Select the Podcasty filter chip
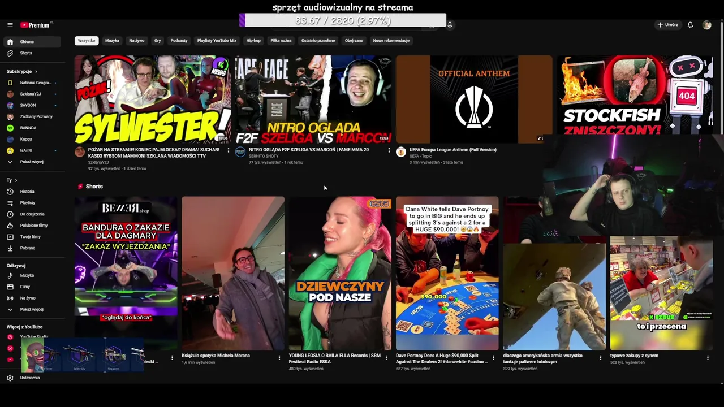Image resolution: width=724 pixels, height=407 pixels. click(179, 41)
